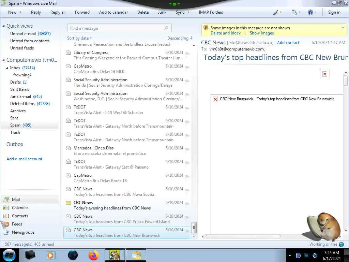
Task: Flag the TxDOT Gateway East @ Paisano message
Action: pyautogui.click(x=187, y=163)
